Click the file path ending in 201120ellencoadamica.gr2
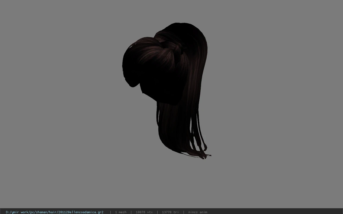Screen dimensions: 343x214 (55, 212)
